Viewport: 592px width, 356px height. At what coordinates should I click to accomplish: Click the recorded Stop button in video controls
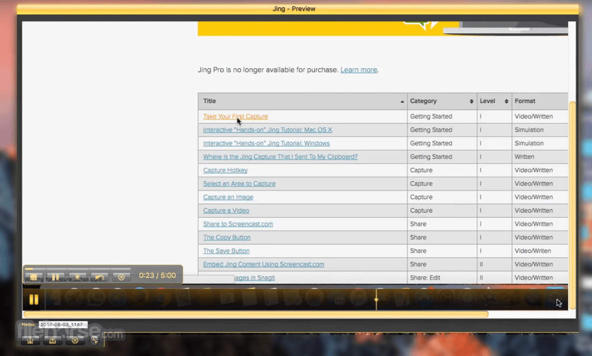tap(33, 277)
